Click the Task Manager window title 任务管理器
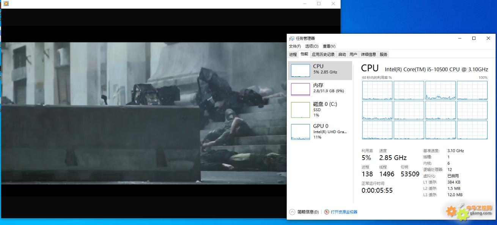The height and width of the screenshot is (225, 497). click(305, 38)
